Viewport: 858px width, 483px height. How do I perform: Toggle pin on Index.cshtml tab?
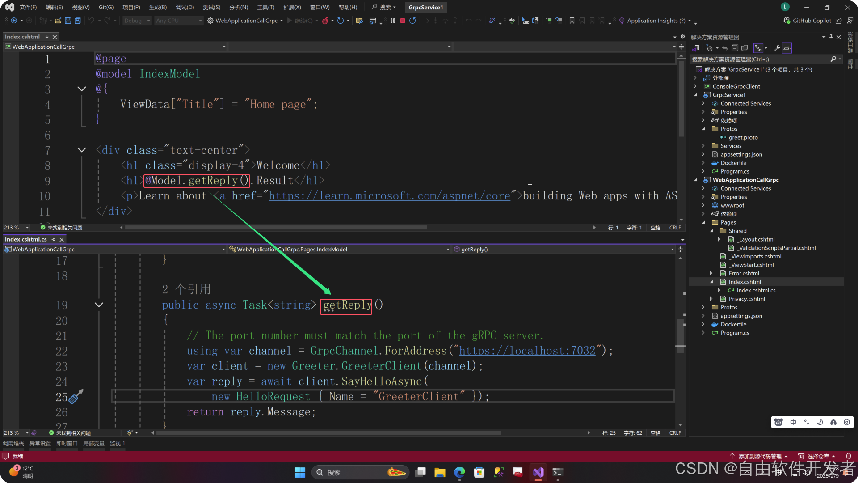(x=46, y=37)
